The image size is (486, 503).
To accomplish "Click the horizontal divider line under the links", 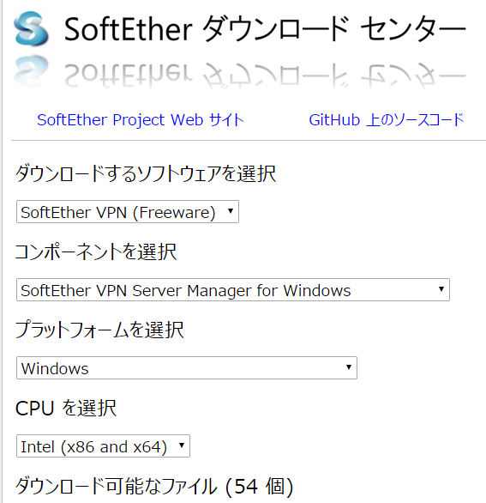I will tap(249, 140).
